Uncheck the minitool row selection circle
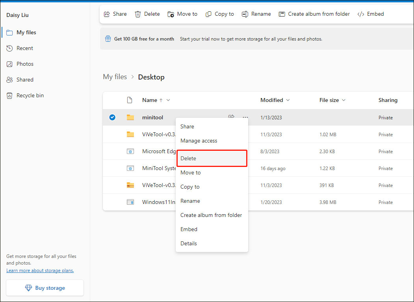 112,117
